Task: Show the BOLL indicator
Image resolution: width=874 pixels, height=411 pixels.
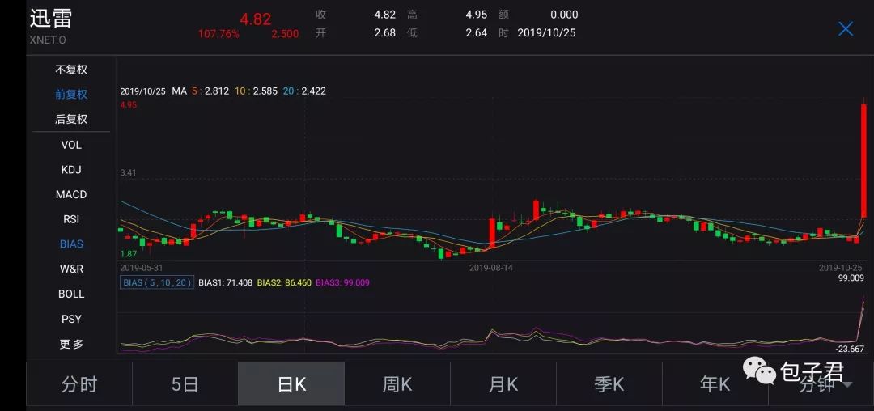Action: (70, 294)
